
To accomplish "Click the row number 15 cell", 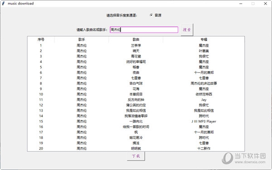I will coord(41,121).
